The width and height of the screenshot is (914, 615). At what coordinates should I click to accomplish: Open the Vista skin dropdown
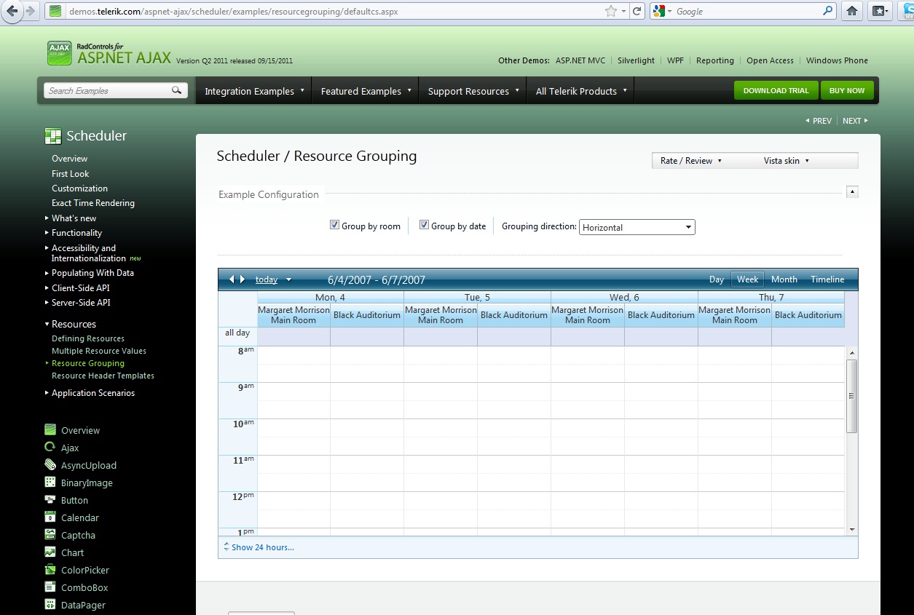pyautogui.click(x=787, y=161)
